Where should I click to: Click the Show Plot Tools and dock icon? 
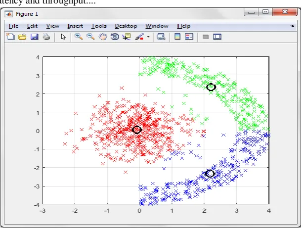pos(217,37)
